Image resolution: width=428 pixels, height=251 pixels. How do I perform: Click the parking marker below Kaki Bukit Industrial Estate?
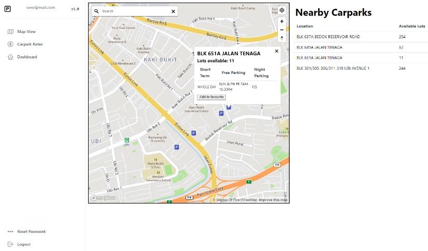click(x=221, y=114)
